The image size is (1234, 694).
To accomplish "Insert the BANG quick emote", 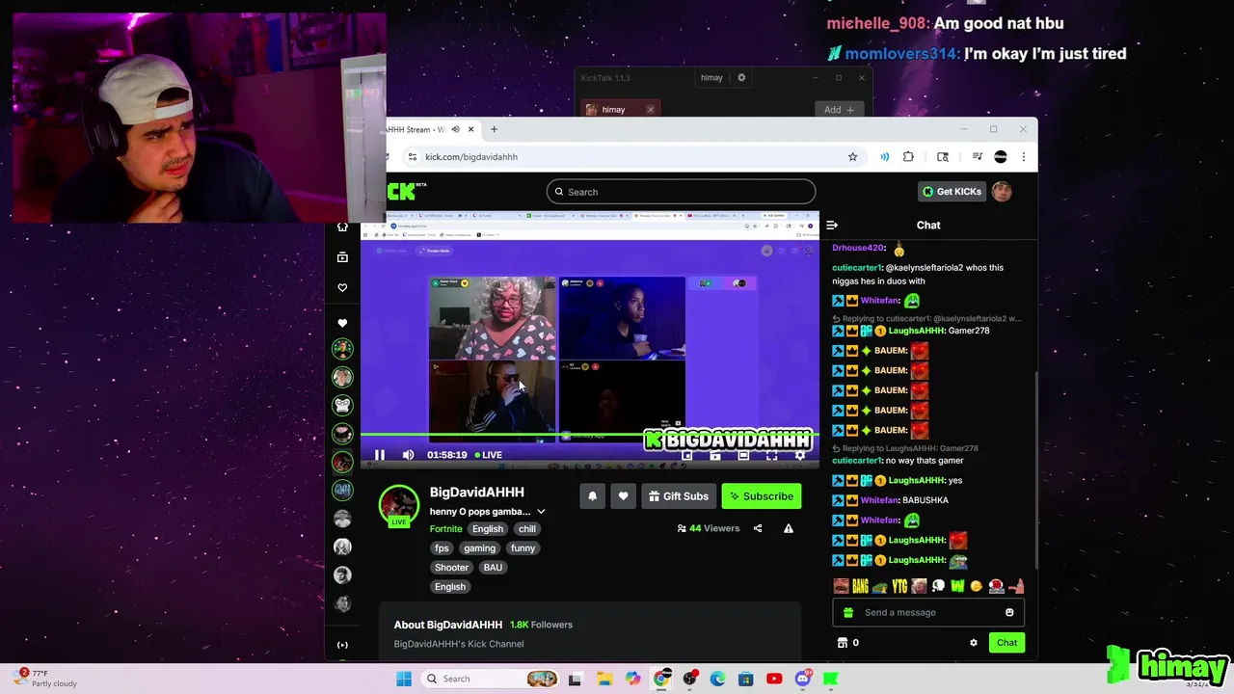I will coord(861,586).
